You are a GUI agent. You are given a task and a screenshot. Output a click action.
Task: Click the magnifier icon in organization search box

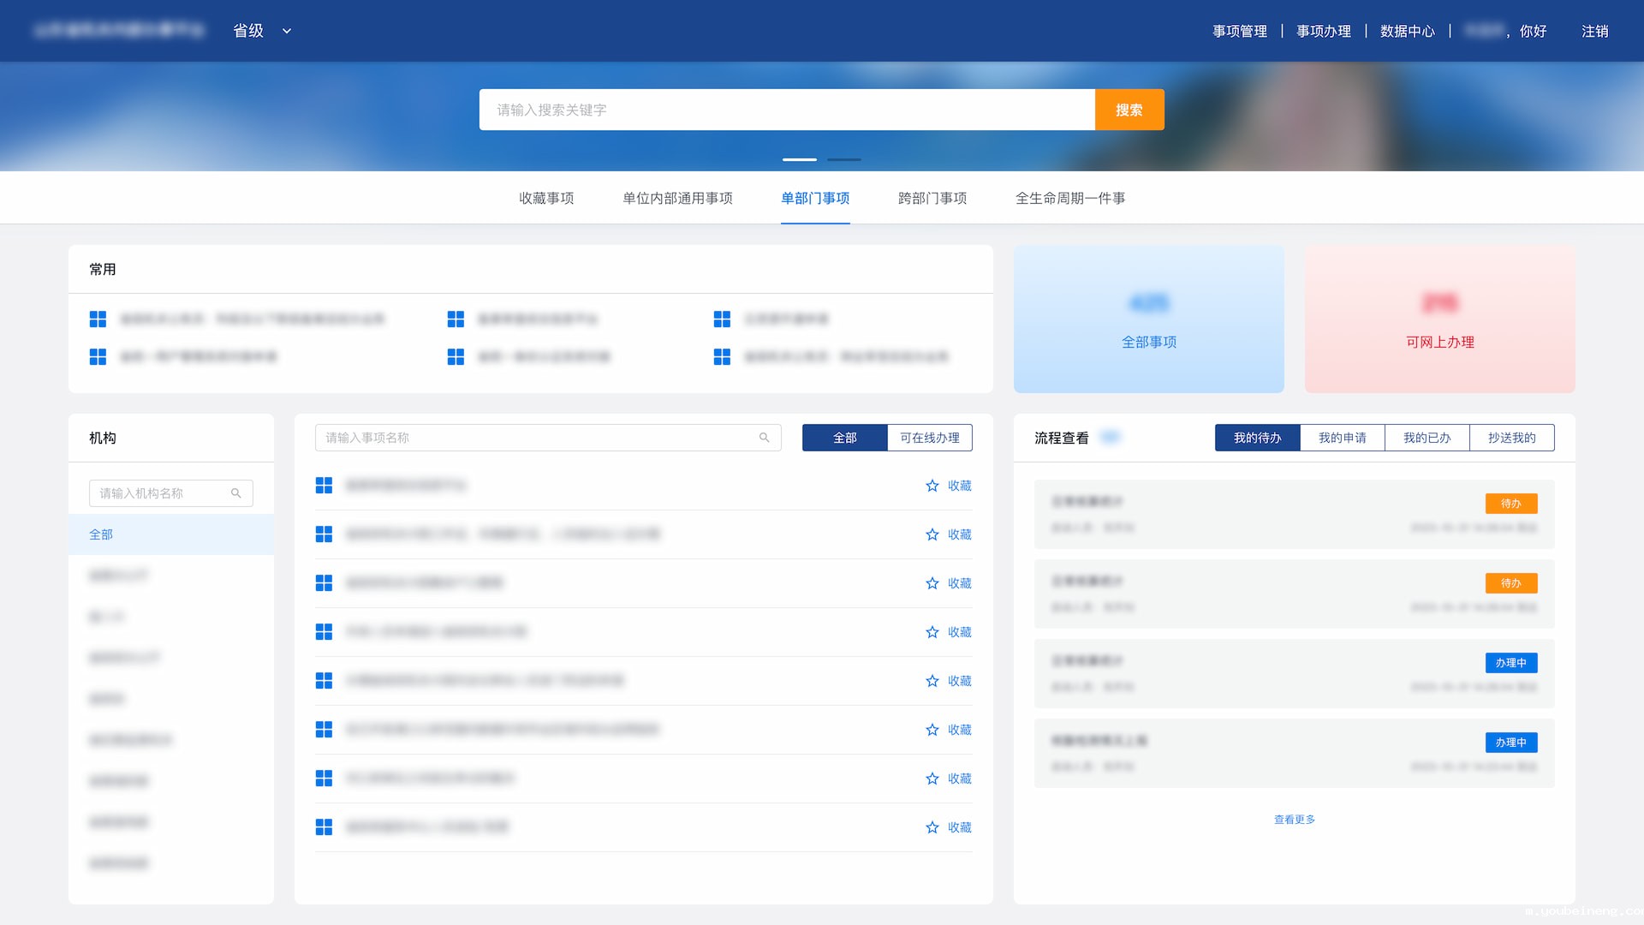click(235, 493)
